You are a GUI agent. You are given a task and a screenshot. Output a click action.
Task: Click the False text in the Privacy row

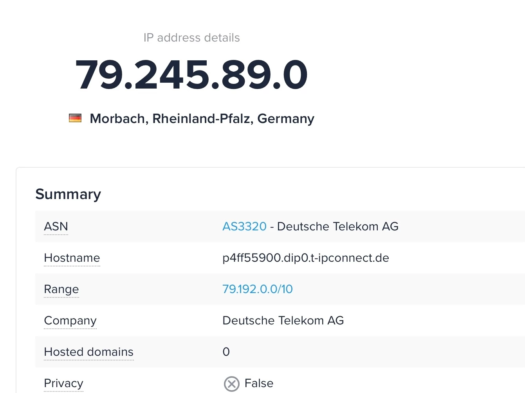tap(259, 383)
